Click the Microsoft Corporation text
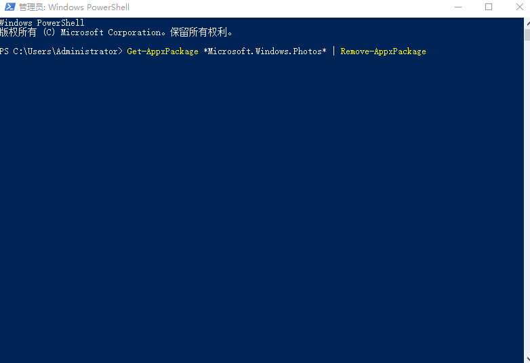 coord(111,33)
